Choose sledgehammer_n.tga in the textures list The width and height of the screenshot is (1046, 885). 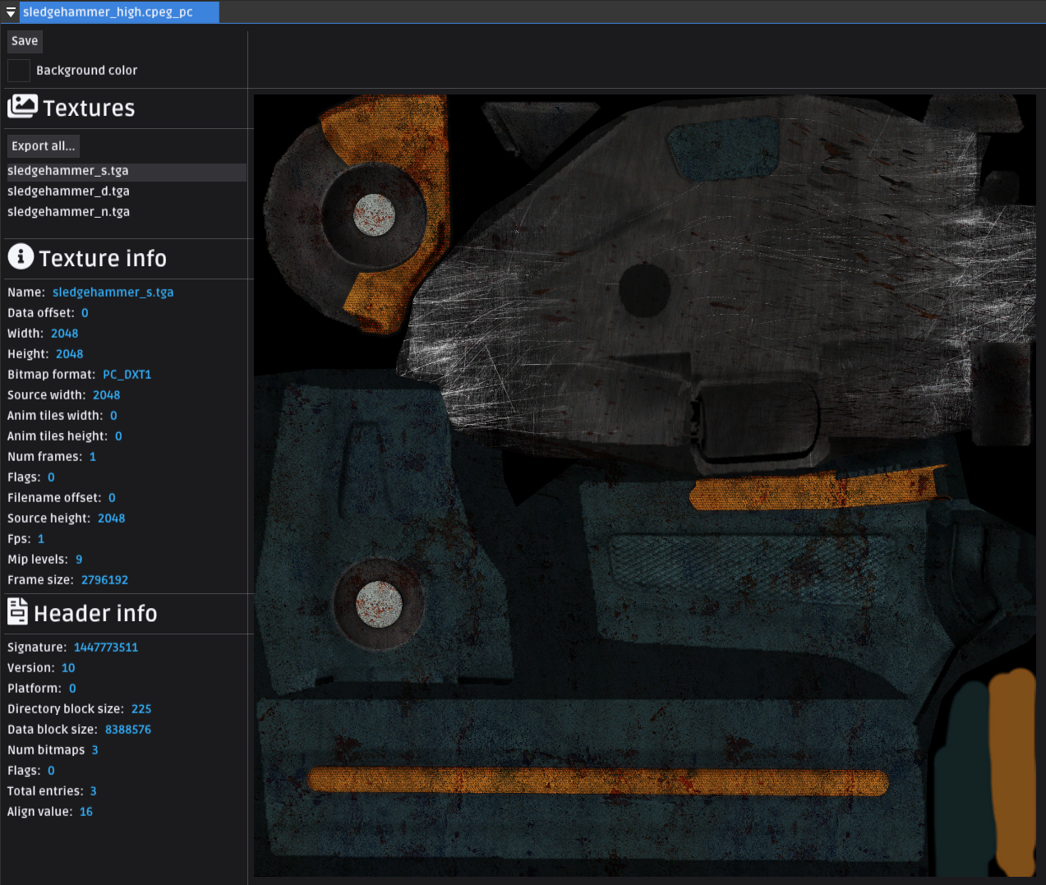[x=69, y=212]
